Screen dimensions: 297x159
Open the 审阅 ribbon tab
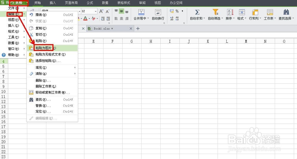pos(142,3)
